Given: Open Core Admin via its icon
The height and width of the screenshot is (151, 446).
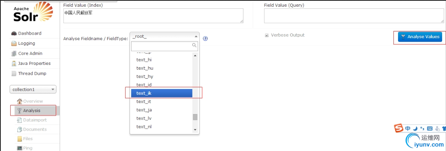Looking at the screenshot, I should tap(14, 53).
